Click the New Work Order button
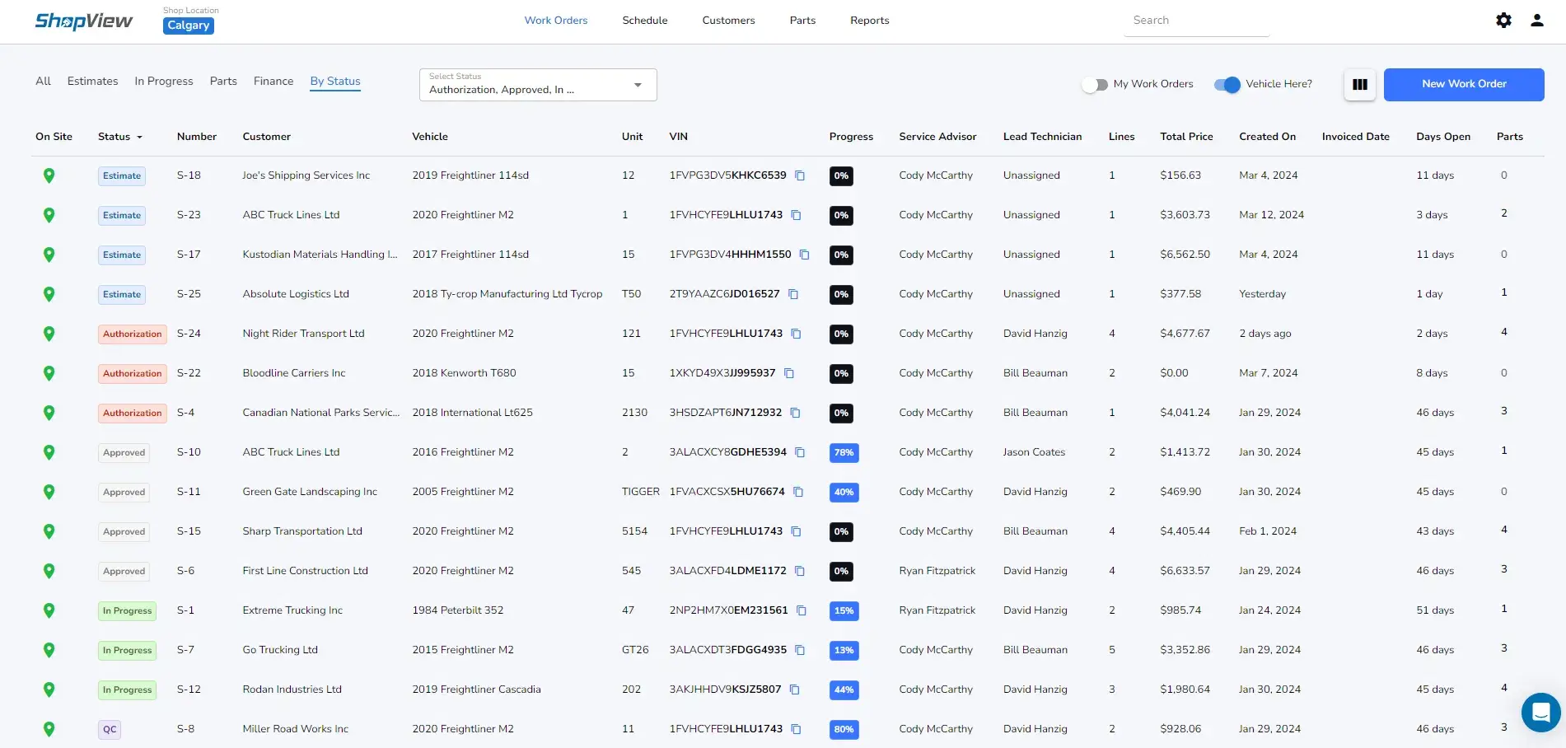Viewport: 1566px width, 748px height. [x=1464, y=84]
